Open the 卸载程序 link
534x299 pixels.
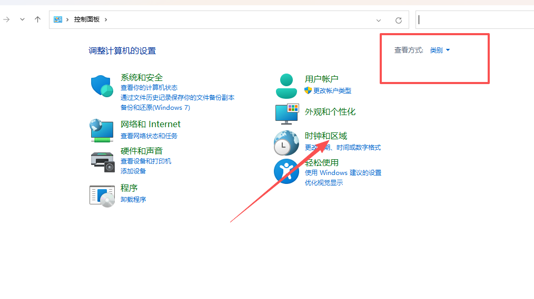click(x=133, y=200)
